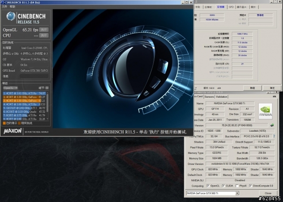Switch to the SPD tab in CPU-Z
This screenshot has width=283, height=202.
pos(231,7)
